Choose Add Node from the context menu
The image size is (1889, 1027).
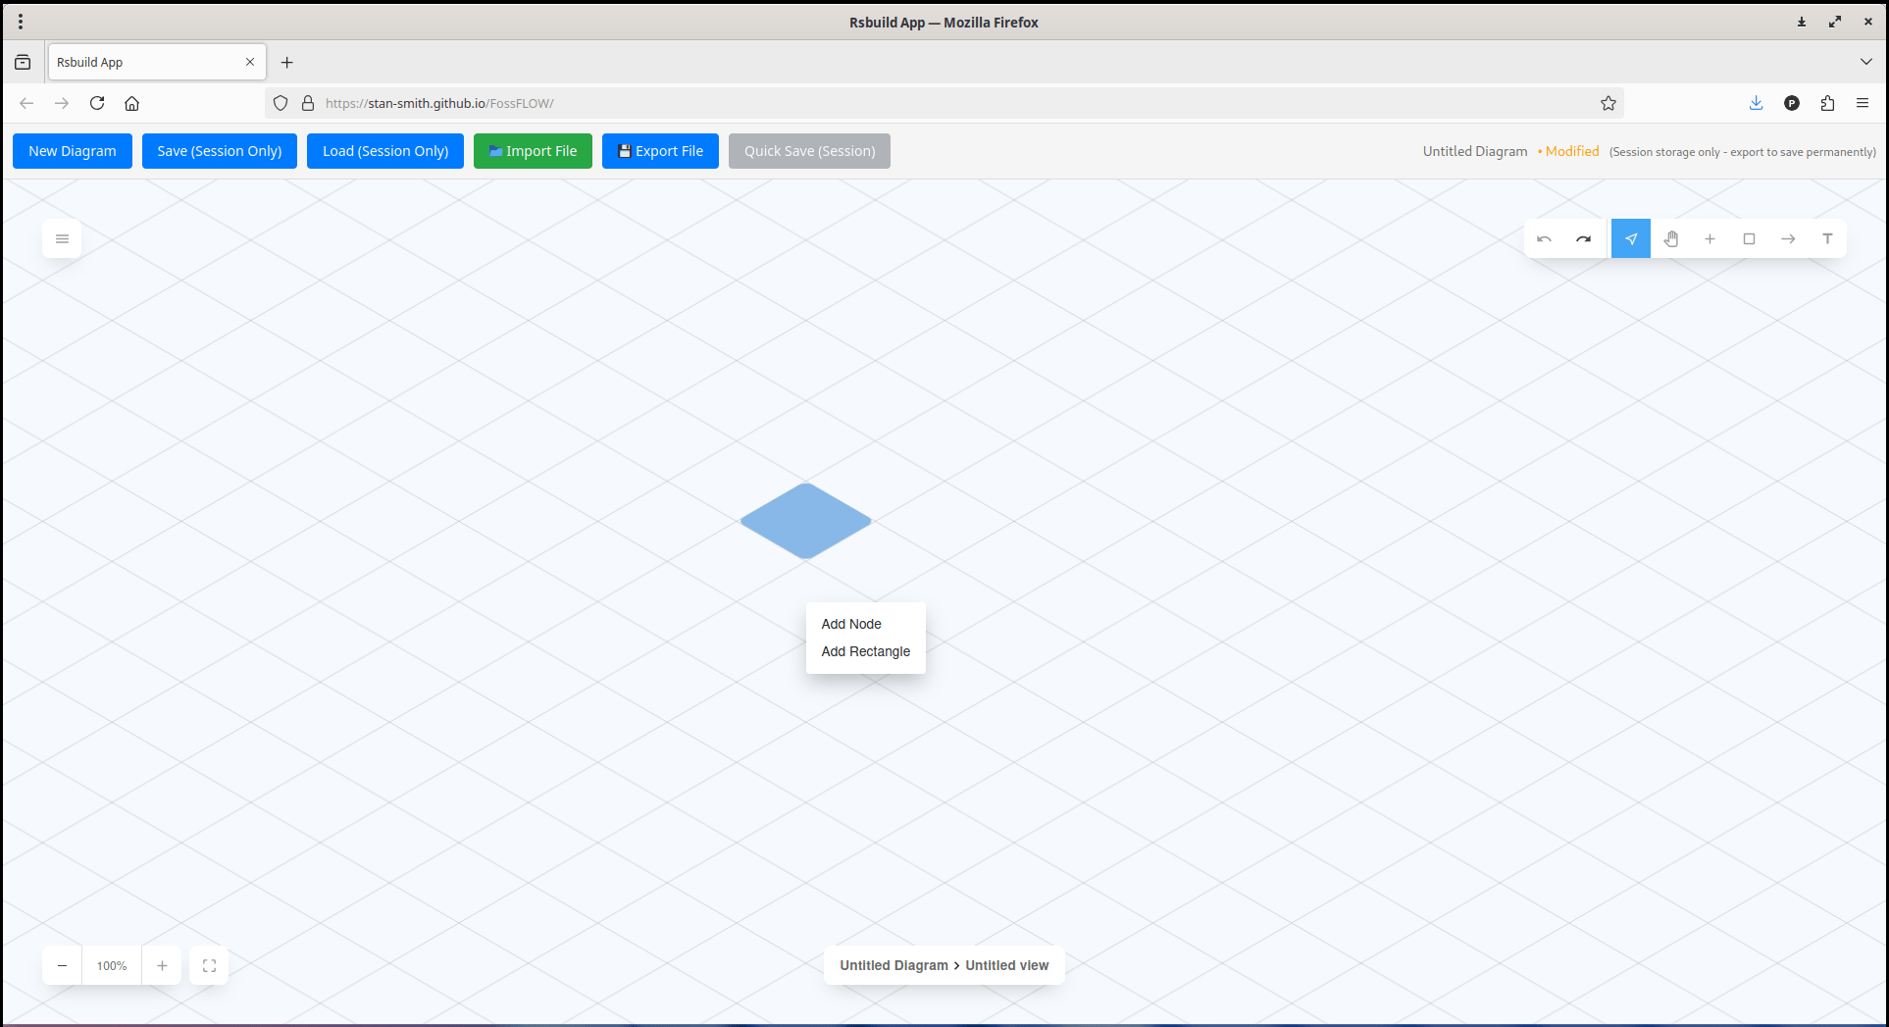pos(850,624)
